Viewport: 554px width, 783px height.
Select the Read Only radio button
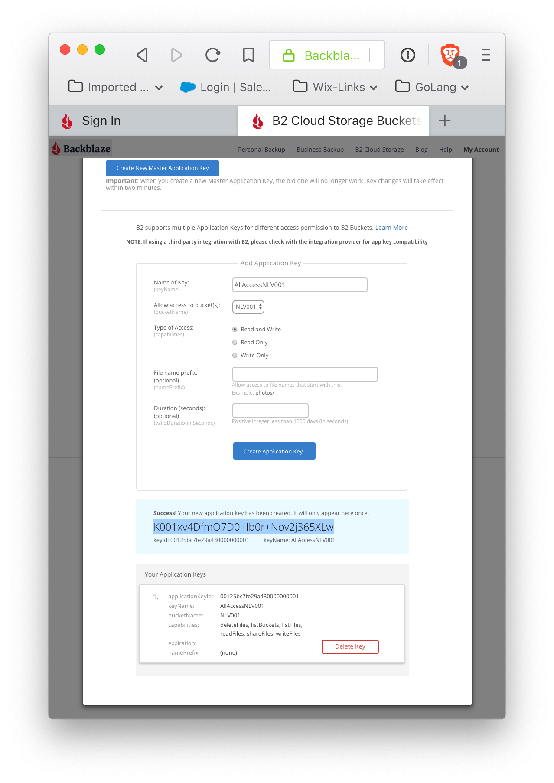(235, 343)
